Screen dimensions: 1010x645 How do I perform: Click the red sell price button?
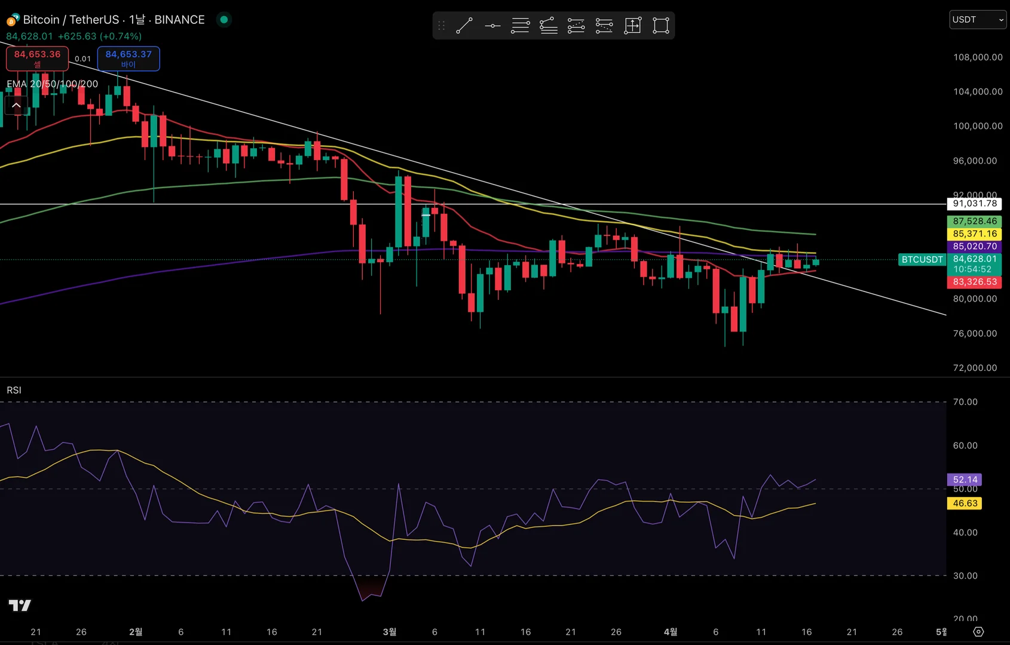click(x=37, y=59)
